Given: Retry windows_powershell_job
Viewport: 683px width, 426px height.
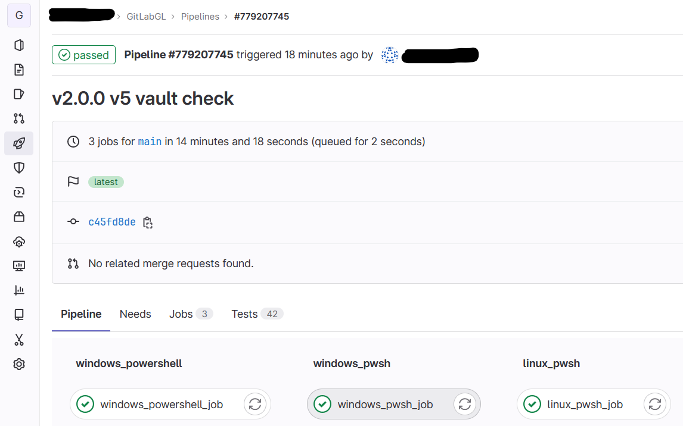Looking at the screenshot, I should (255, 404).
